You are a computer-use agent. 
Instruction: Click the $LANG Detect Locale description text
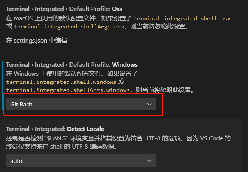[118, 142]
